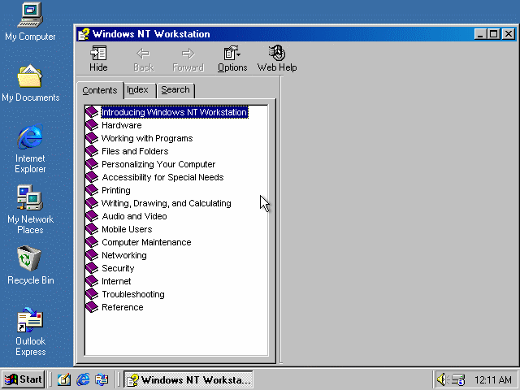Click the My Computer desktop icon

coord(30,22)
